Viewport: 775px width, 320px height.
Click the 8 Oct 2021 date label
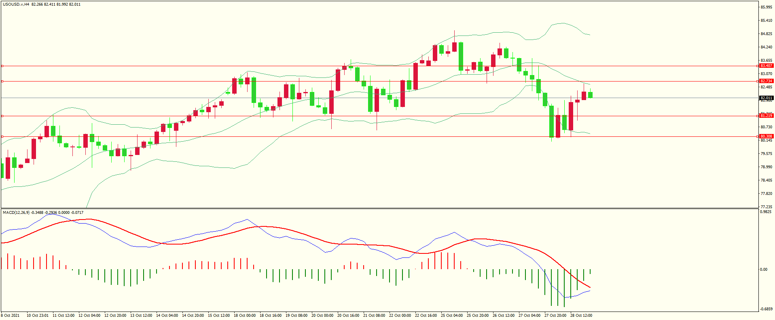10,316
